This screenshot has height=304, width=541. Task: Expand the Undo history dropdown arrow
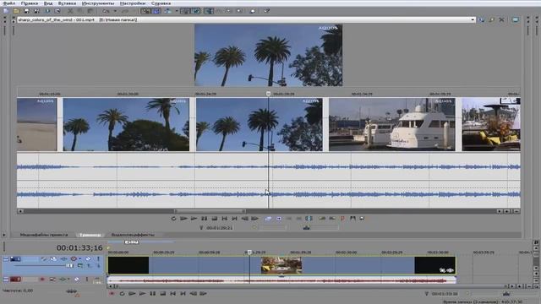(115, 11)
